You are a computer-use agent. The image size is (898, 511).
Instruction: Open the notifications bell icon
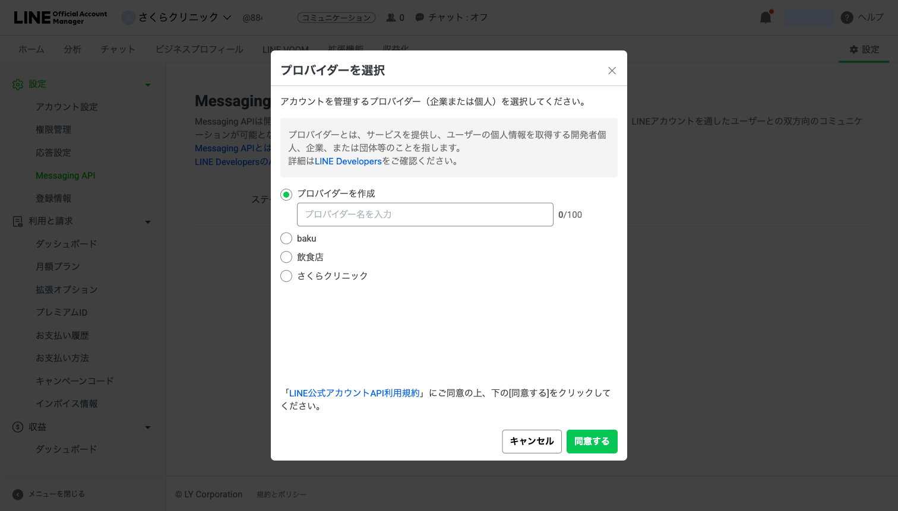[766, 17]
